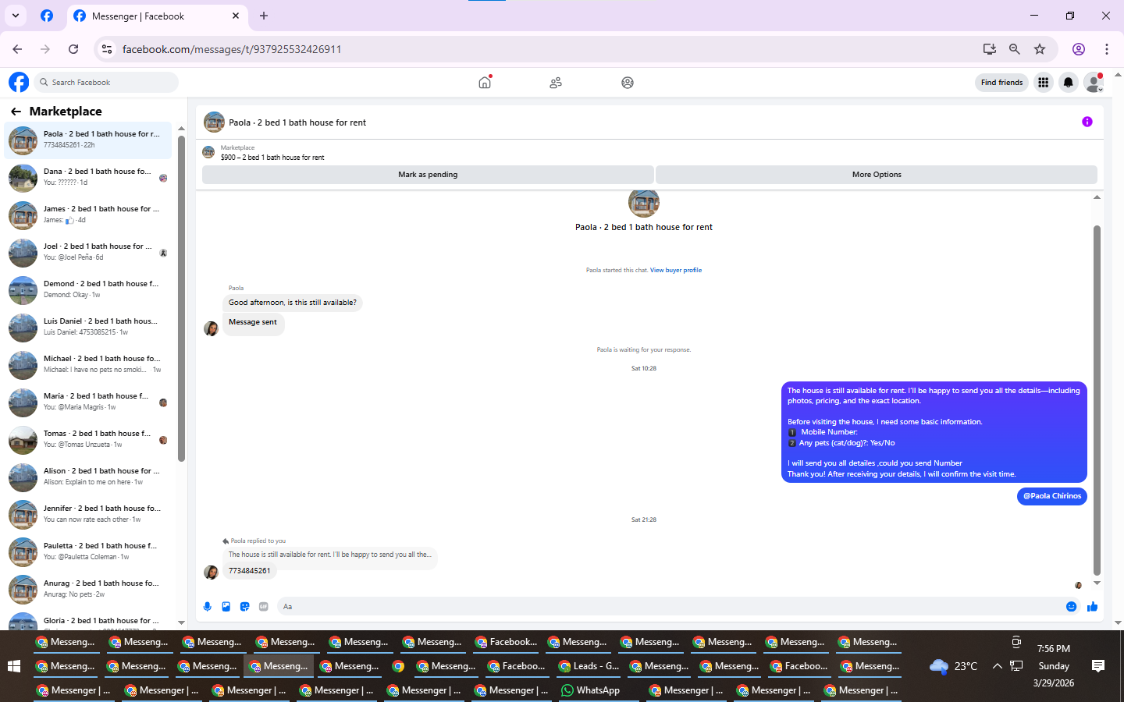The width and height of the screenshot is (1124, 702).
Task: Open the emoji picker icon
Action: click(1072, 607)
